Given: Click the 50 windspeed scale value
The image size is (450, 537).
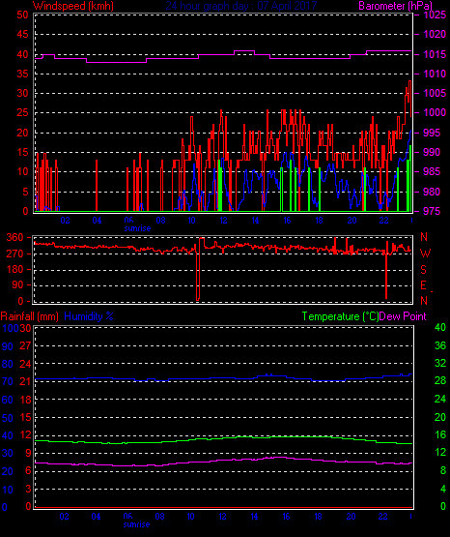Looking at the screenshot, I should [22, 15].
